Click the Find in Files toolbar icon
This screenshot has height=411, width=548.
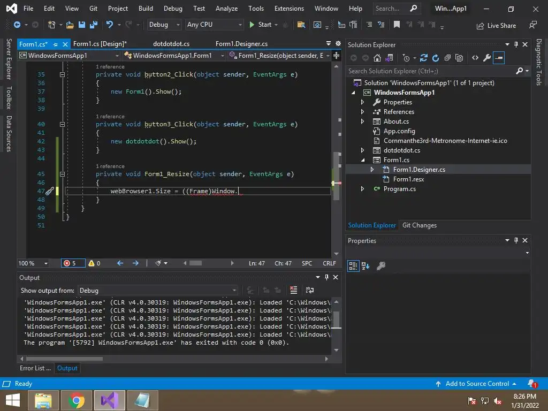tap(301, 25)
